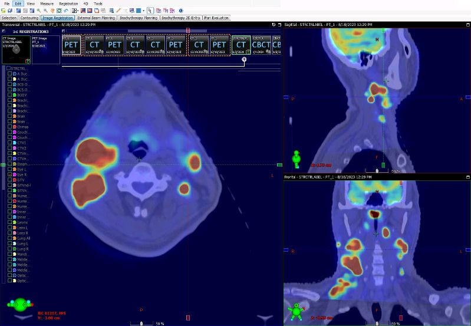Click the green orientation figure in the transversal view
471x326 pixels.
21,305
